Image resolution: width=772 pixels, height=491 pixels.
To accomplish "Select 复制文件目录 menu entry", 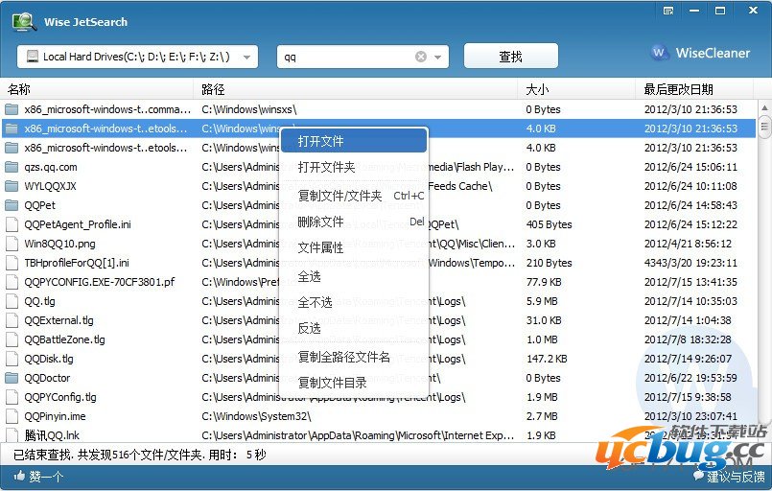I will click(354, 383).
